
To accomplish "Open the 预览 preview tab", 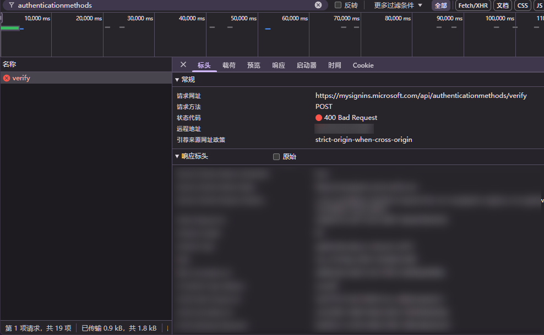I will click(x=254, y=65).
